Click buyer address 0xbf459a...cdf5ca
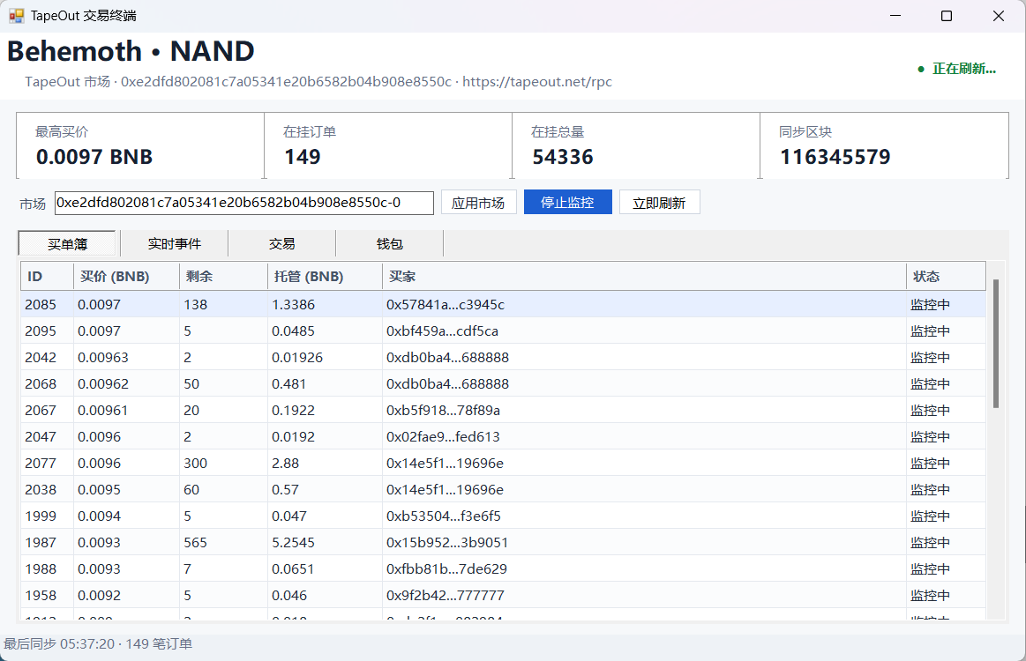Screen dimensions: 1026x661 pos(442,330)
